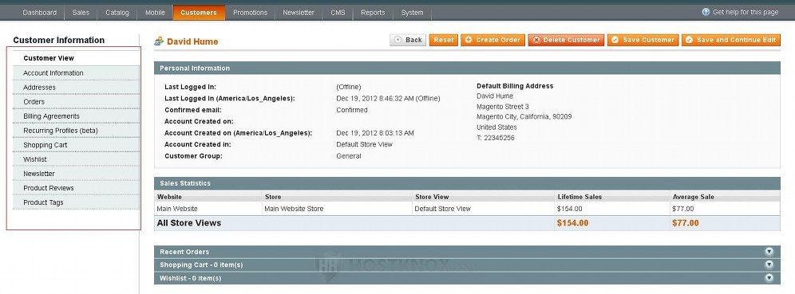Open the Promotions menu
Viewport: 795px width, 294px height.
tap(250, 13)
